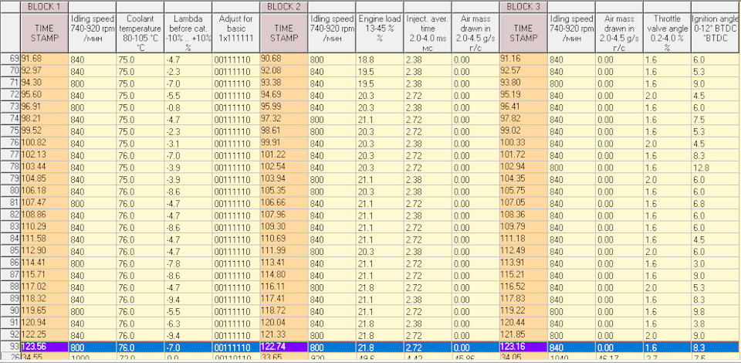Click timestamp cell 104.35
The width and height of the screenshot is (741, 363).
[x=523, y=179]
